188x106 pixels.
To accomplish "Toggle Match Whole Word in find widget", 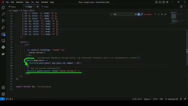I will (x=139, y=14).
